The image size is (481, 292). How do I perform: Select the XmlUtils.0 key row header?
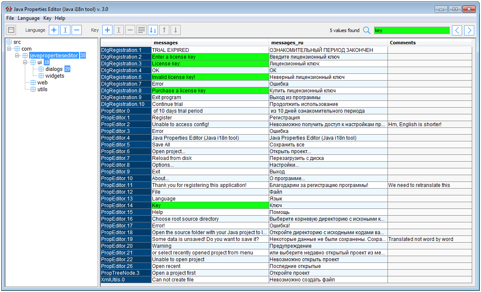pos(126,280)
